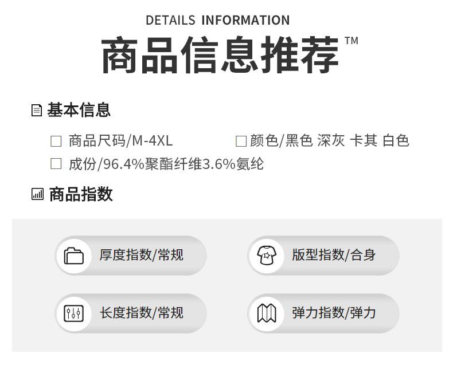Click the sliders icon for 长度指数
The width and height of the screenshot is (453, 369).
point(73,313)
